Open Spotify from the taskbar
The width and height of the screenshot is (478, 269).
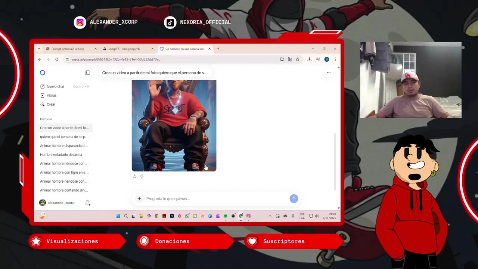[x=226, y=216]
